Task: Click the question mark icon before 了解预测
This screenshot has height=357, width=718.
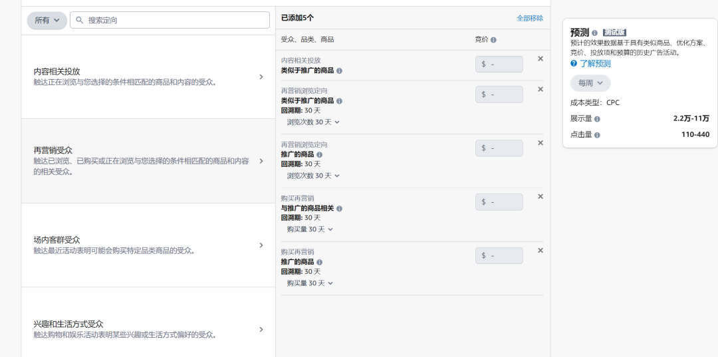Action: (x=574, y=64)
